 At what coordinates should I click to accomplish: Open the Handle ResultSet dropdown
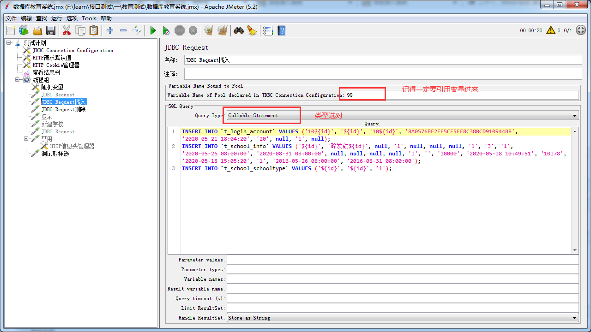pos(402,318)
